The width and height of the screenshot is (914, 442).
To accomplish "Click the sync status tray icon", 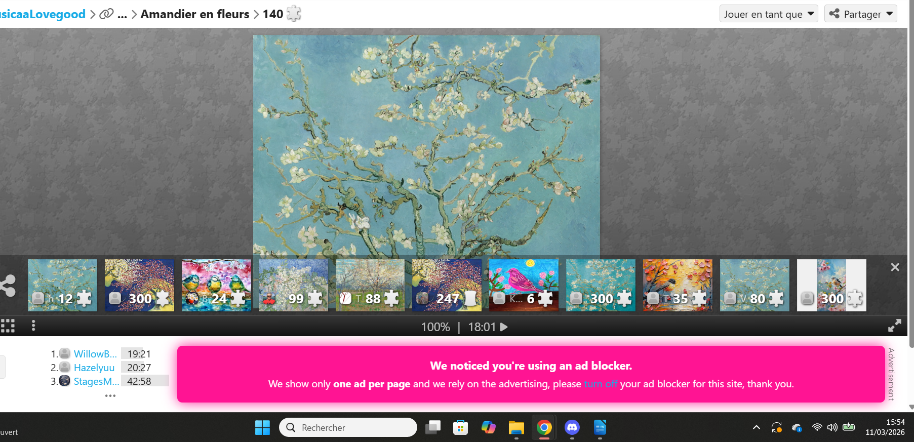I will (x=777, y=428).
